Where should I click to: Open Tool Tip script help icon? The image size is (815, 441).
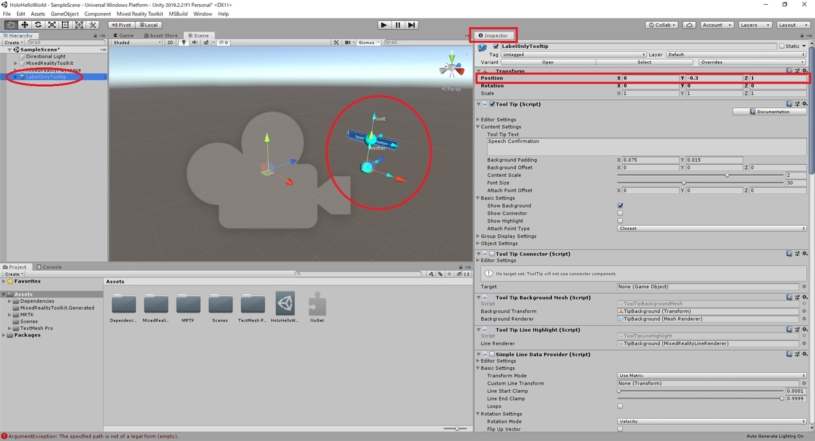click(790, 104)
